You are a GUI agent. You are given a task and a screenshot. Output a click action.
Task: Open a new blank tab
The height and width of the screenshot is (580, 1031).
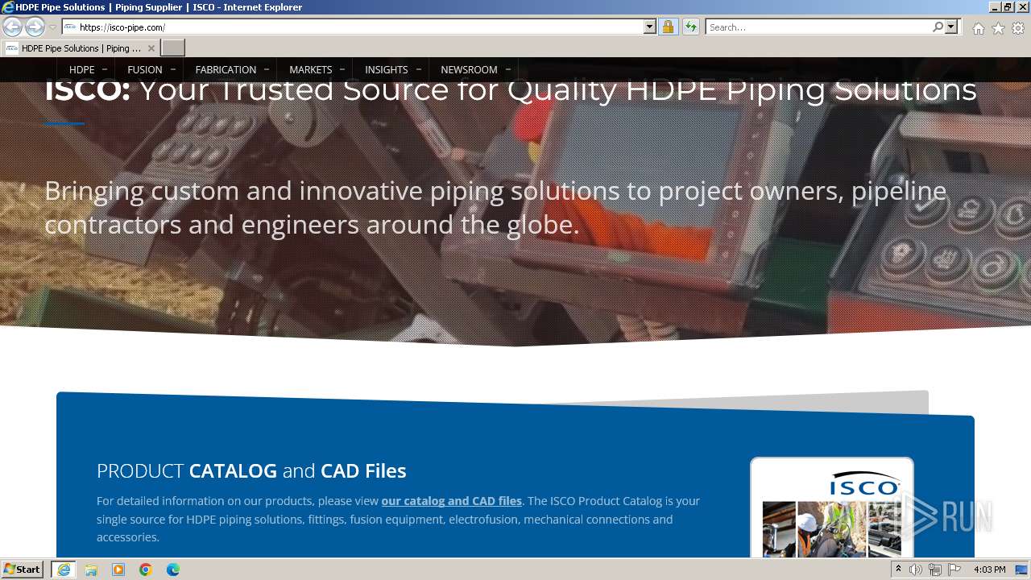[173, 48]
